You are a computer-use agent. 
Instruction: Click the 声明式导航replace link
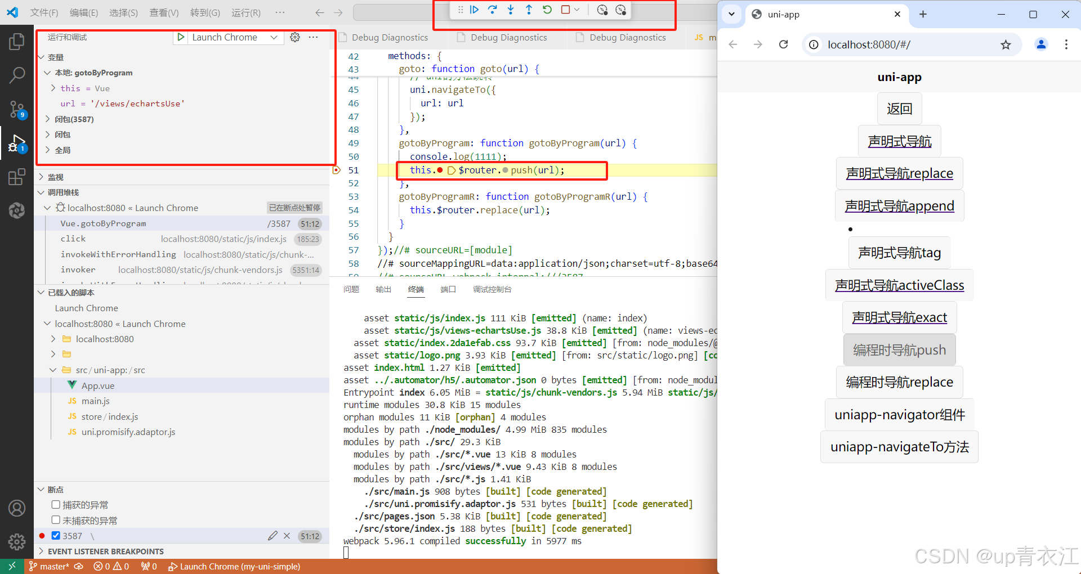click(899, 173)
